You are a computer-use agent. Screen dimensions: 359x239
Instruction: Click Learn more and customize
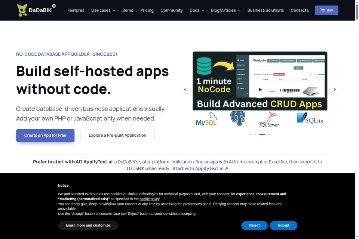click(88, 226)
